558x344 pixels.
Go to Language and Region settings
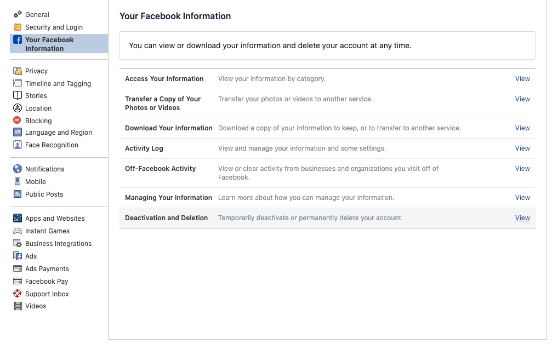tap(58, 132)
